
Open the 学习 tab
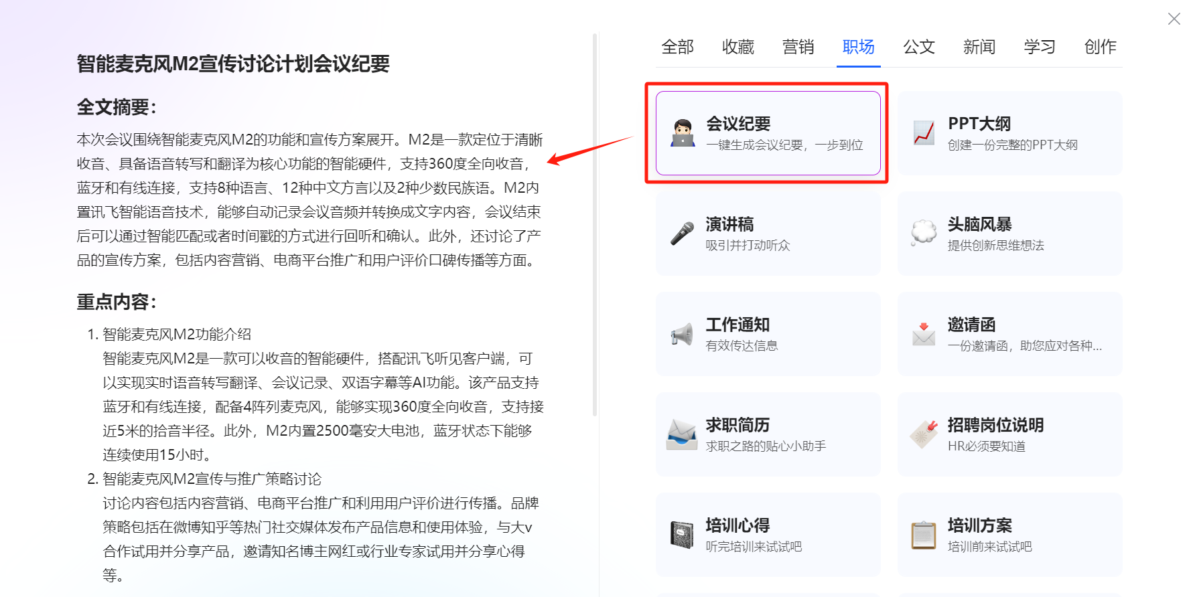(1040, 47)
